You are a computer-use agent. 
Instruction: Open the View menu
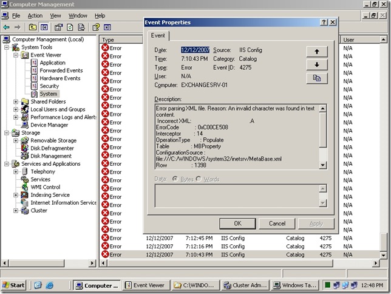tap(55, 16)
